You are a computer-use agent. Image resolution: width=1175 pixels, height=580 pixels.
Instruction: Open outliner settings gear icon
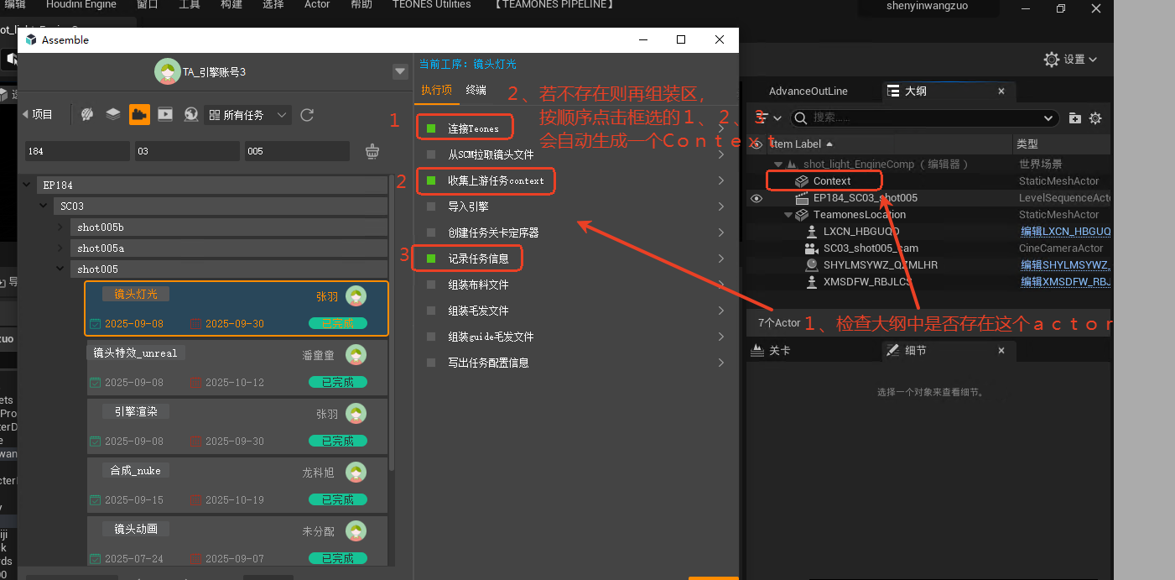[x=1094, y=118]
